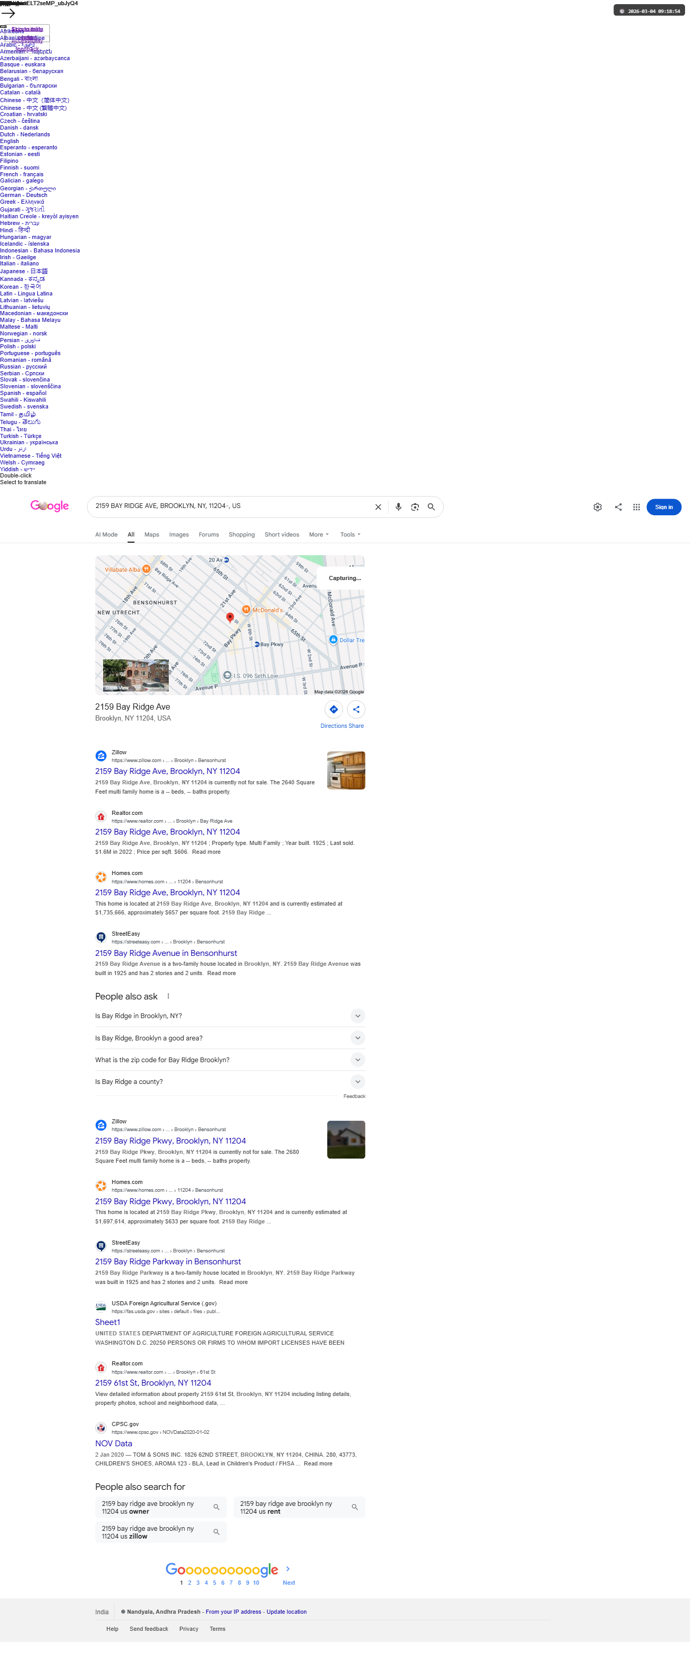698x1678 pixels.
Task: Click the Sign in button
Action: click(663, 507)
